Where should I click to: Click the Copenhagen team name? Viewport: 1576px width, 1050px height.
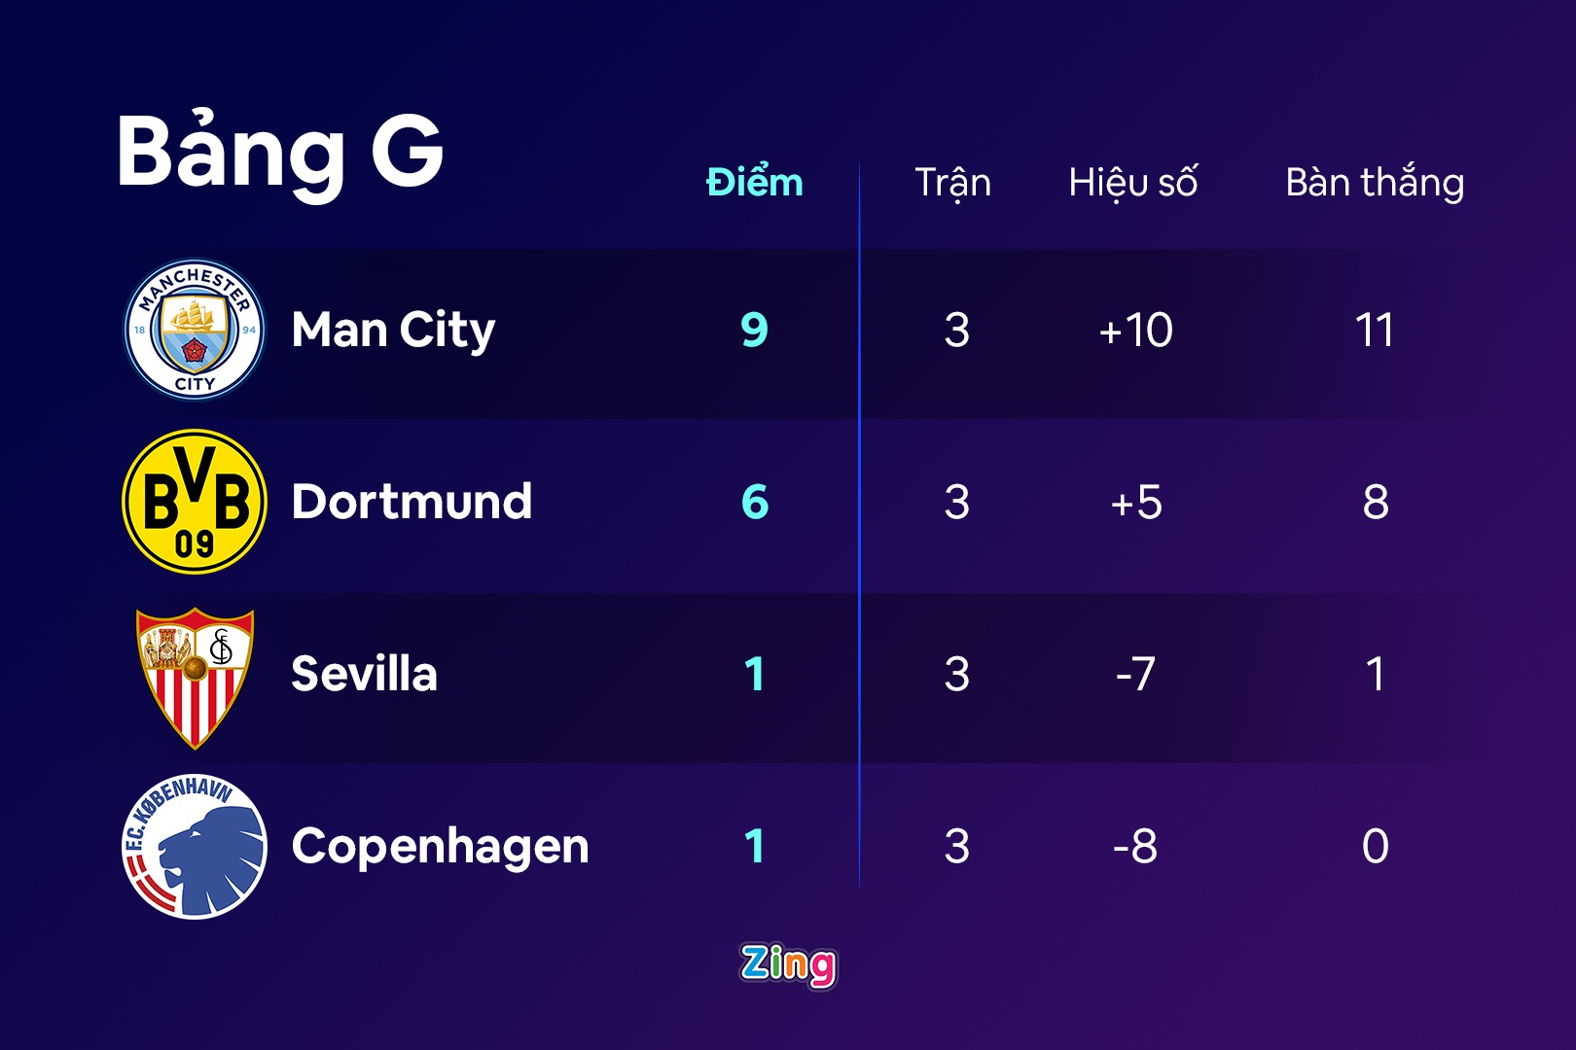[440, 846]
